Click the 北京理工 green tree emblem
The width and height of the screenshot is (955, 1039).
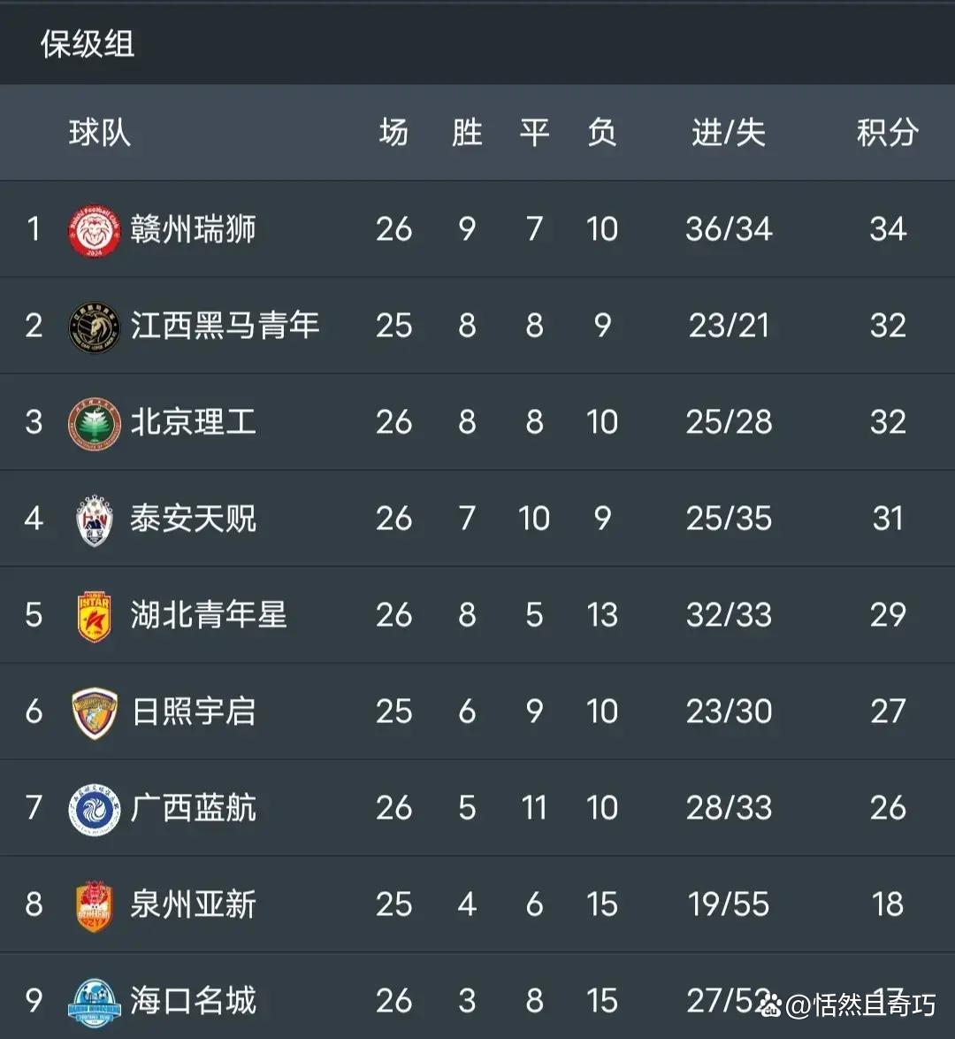(x=95, y=423)
